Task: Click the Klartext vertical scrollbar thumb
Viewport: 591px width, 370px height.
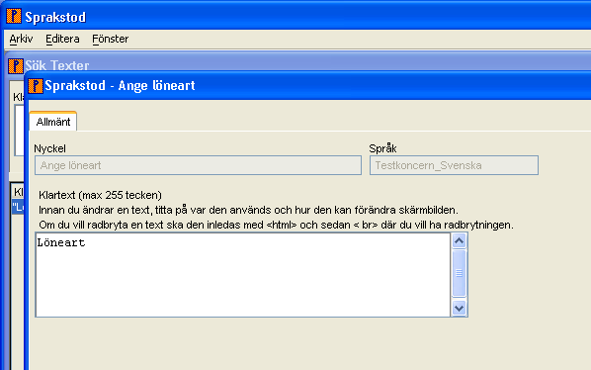Action: [x=460, y=273]
